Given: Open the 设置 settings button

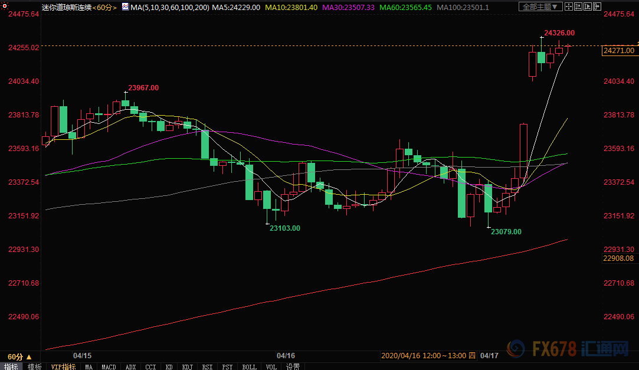Looking at the screenshot, I should pos(293,366).
